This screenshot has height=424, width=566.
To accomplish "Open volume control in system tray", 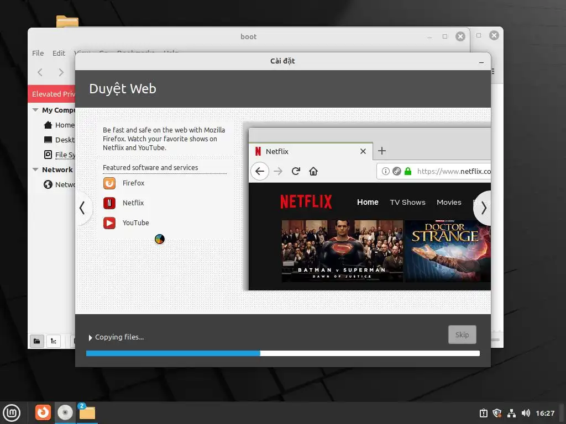I will click(x=526, y=413).
